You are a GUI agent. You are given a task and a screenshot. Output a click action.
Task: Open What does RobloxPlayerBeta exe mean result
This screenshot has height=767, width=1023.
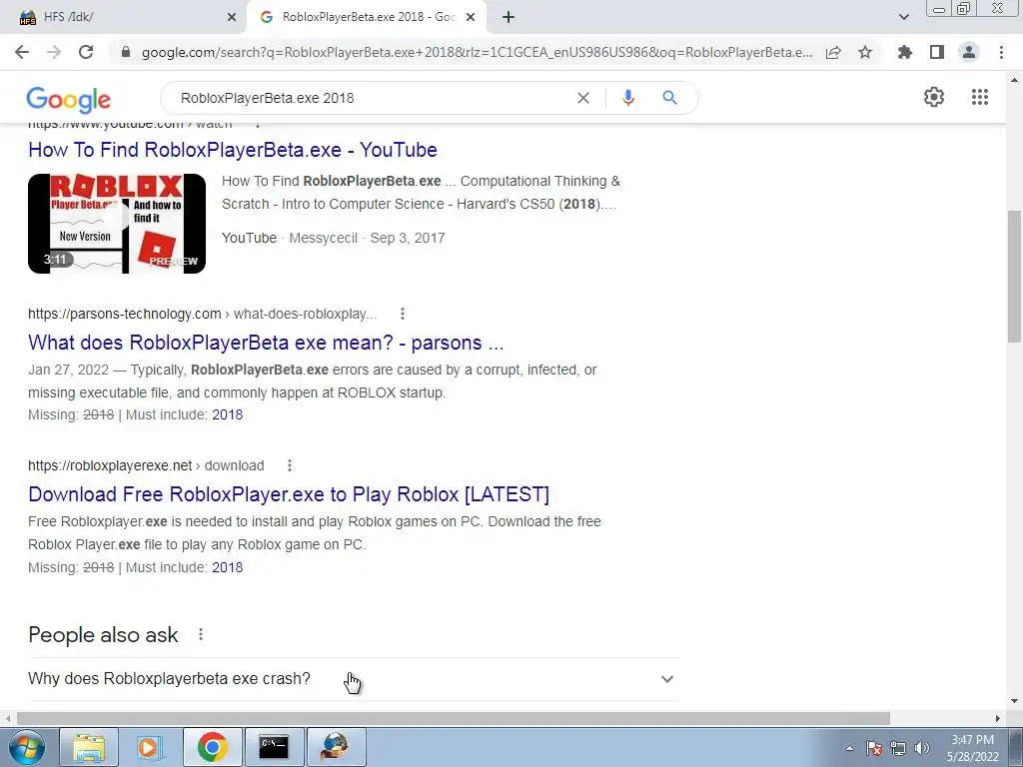(266, 343)
